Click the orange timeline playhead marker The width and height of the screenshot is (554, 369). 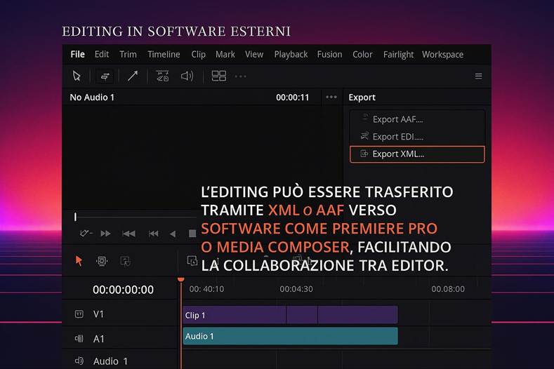click(181, 279)
